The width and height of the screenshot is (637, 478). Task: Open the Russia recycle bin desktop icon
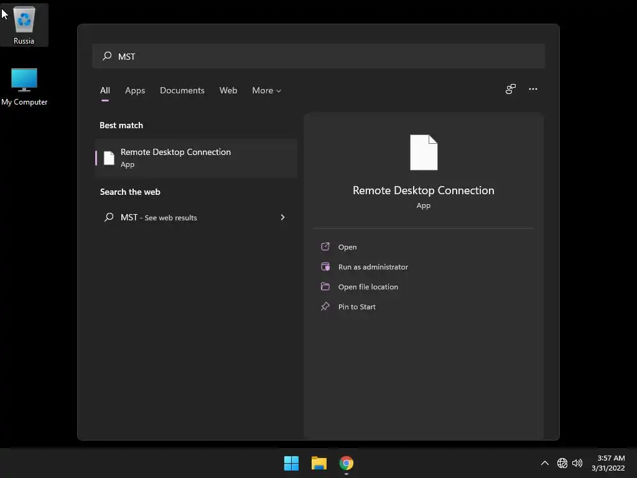[24, 24]
